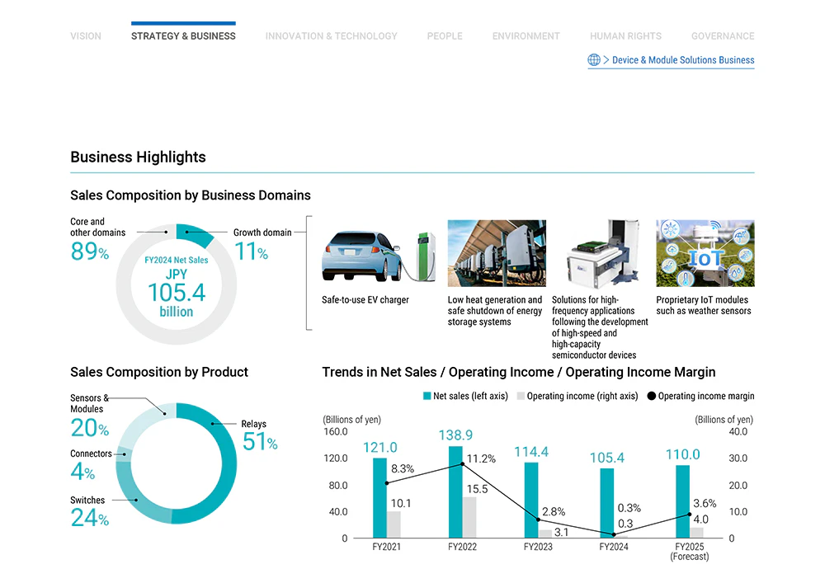Click the energy storage systems photo
This screenshot has width=825, height=583.
click(497, 253)
